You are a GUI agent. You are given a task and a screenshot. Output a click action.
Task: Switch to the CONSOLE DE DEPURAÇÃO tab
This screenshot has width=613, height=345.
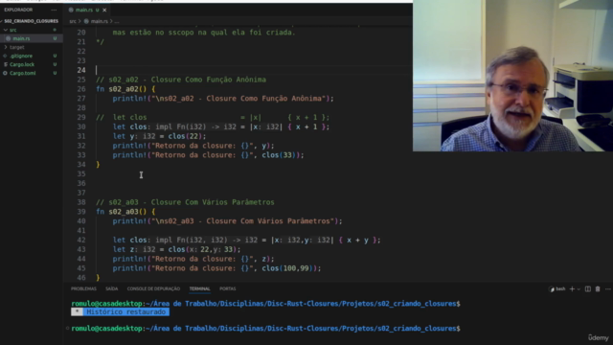pos(153,288)
